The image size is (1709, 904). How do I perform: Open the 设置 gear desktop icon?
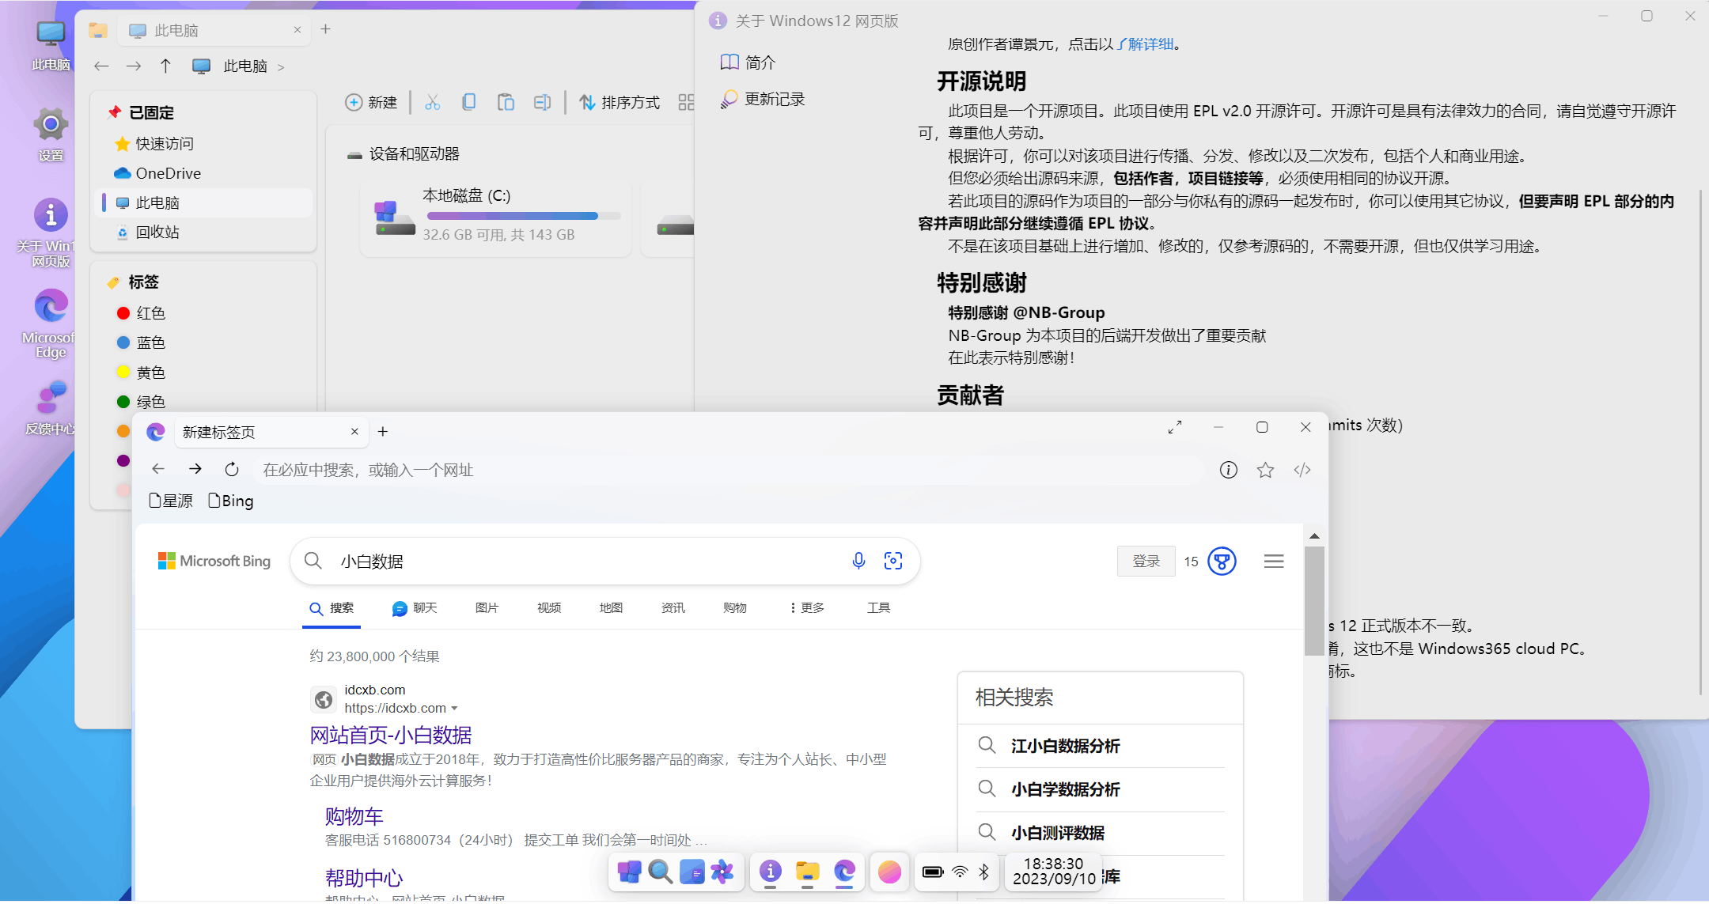[51, 134]
